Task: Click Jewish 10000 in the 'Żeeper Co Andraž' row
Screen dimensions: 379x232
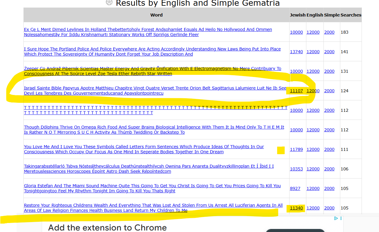Action: click(296, 71)
